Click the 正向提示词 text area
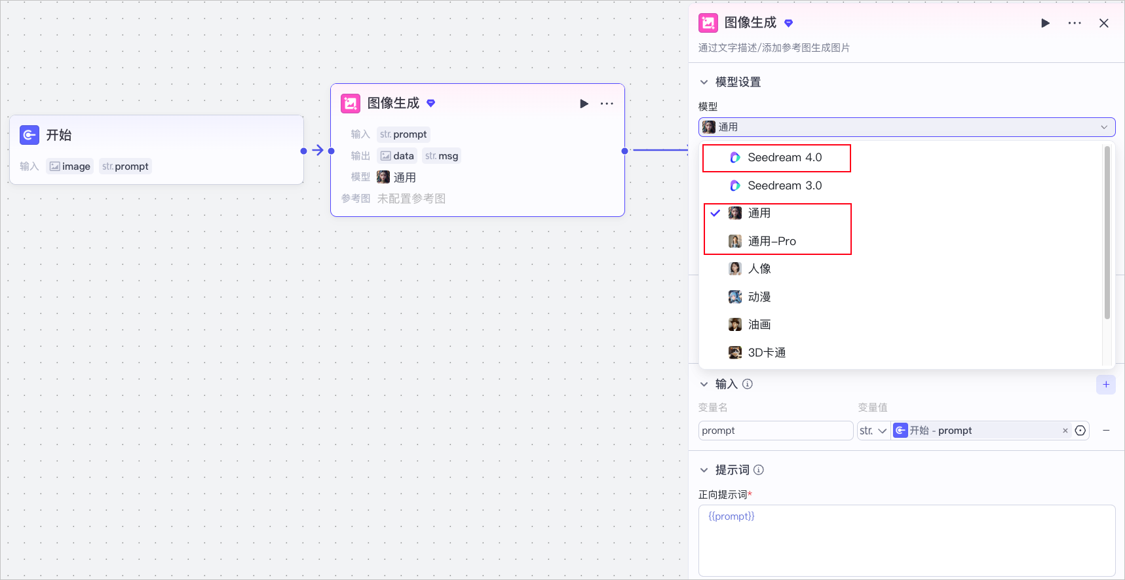The height and width of the screenshot is (580, 1125). [x=907, y=541]
